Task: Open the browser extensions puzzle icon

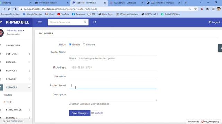Action: click(x=207, y=9)
